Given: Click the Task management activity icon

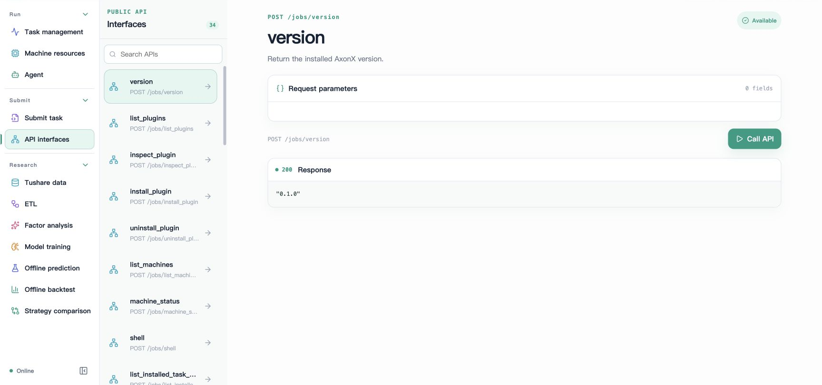Looking at the screenshot, I should tap(15, 32).
